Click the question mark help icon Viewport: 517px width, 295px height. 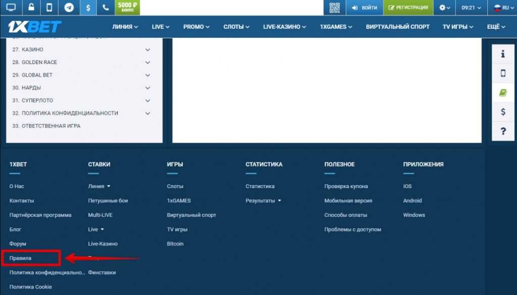point(503,131)
